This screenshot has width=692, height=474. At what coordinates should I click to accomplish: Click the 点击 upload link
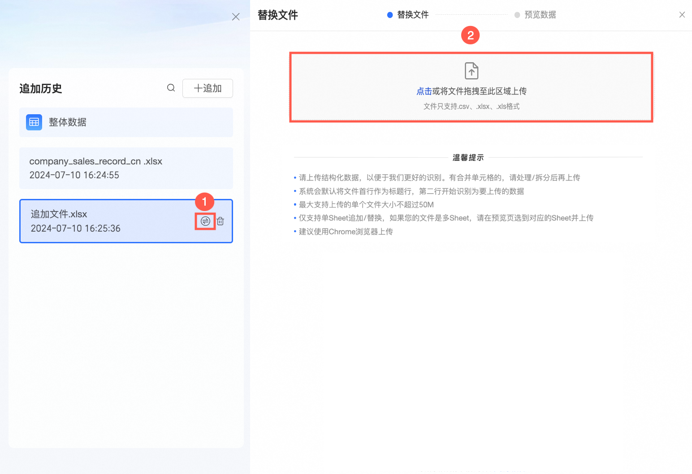[424, 91]
